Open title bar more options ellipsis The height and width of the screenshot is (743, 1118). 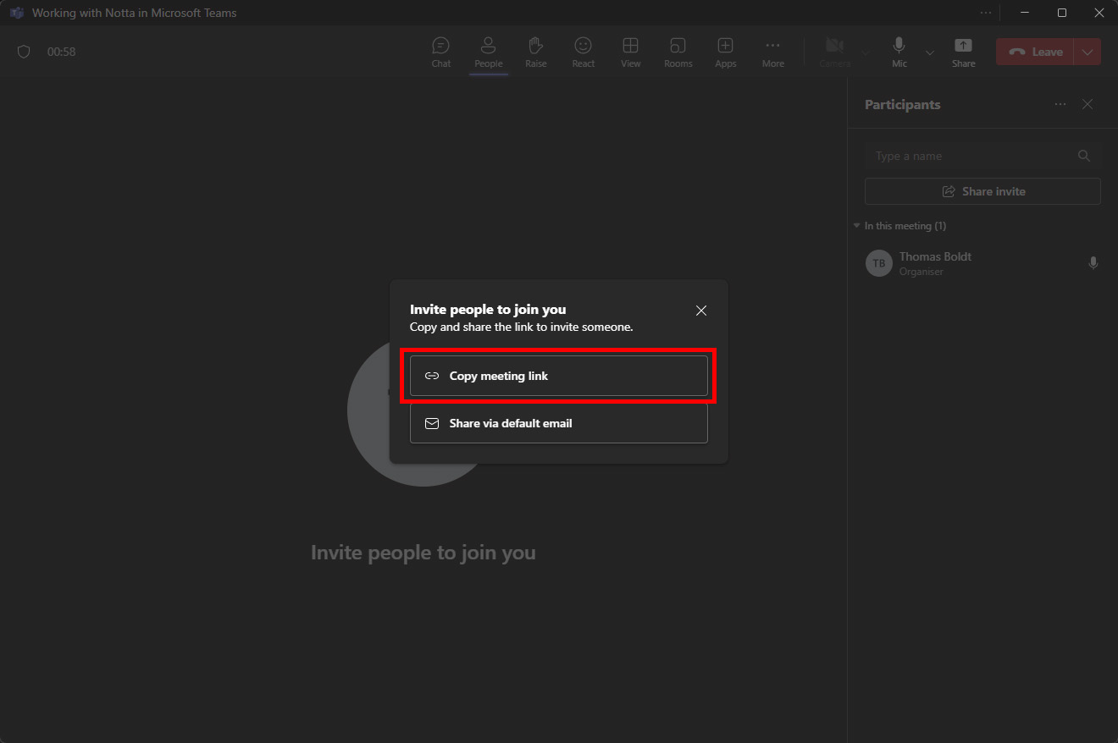click(986, 13)
